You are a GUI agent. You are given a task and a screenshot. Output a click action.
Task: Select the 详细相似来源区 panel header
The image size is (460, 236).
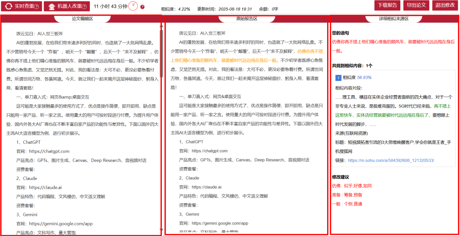(394, 19)
